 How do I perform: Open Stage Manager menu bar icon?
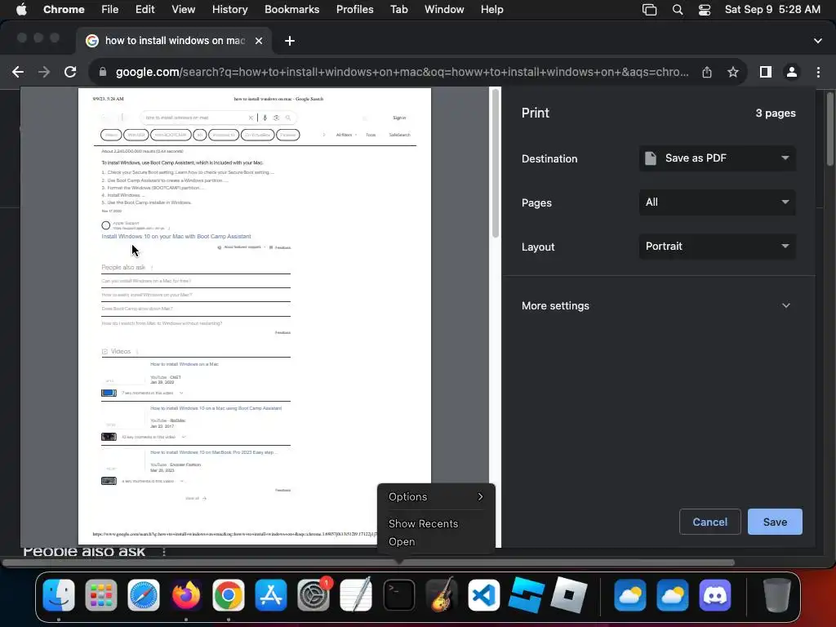click(649, 10)
